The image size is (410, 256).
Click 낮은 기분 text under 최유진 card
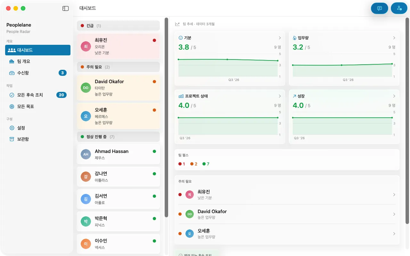102,53
